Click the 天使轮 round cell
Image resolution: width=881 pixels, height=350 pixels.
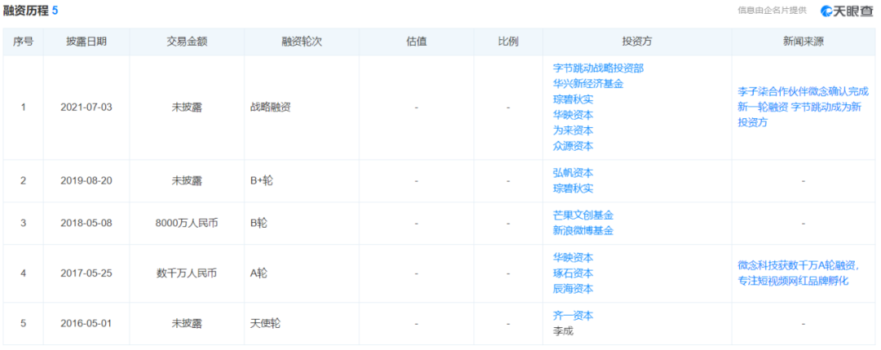pos(265,324)
